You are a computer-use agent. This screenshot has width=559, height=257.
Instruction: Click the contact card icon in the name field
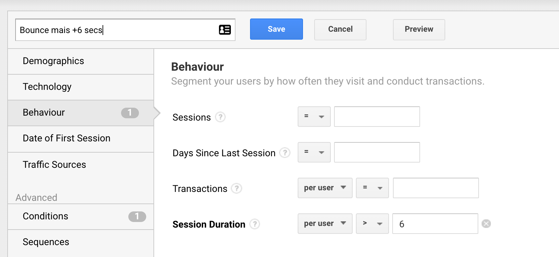tap(225, 30)
